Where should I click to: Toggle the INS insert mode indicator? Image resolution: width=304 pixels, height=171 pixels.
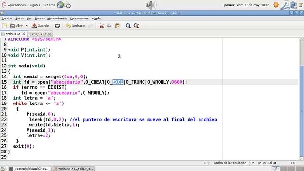(293, 163)
